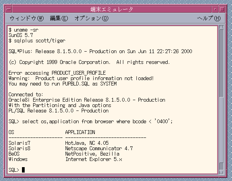This screenshot has width=232, height=181.
Task: Click the 'uname -sr' command line
Action: pos(24,30)
